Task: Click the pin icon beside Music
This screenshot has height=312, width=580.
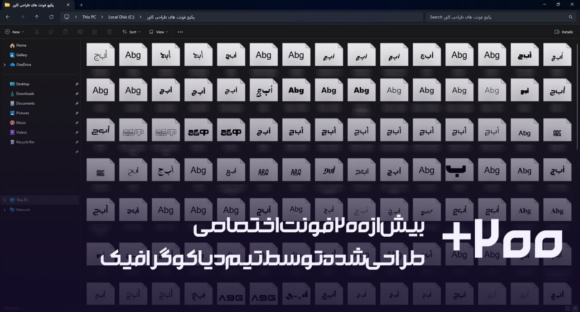Action: click(x=77, y=122)
